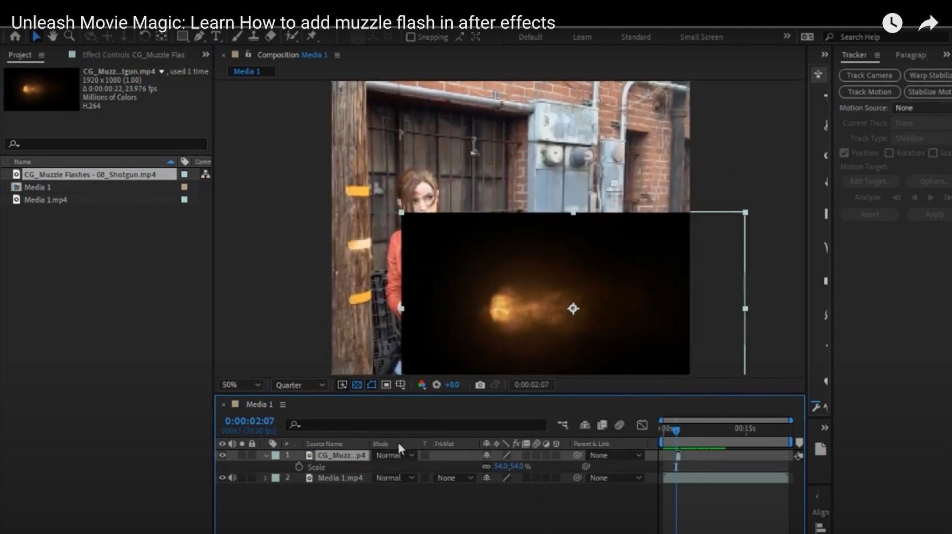Open the Quarter resolution dropdown
Viewport: 952px width, 534px height.
coord(300,385)
